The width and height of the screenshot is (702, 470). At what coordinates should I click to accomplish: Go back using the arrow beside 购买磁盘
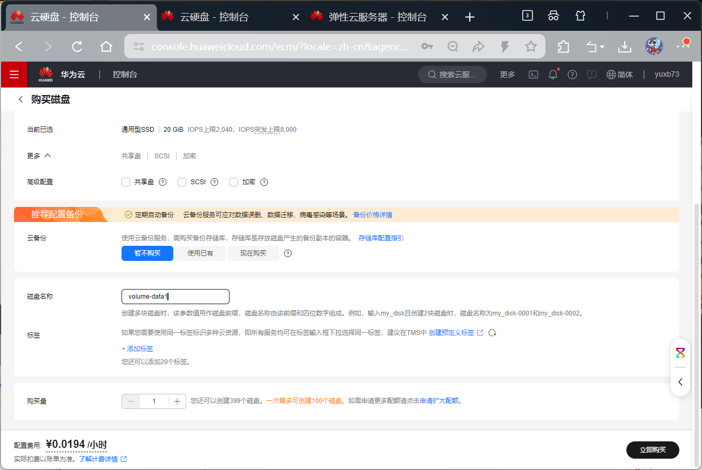click(21, 99)
